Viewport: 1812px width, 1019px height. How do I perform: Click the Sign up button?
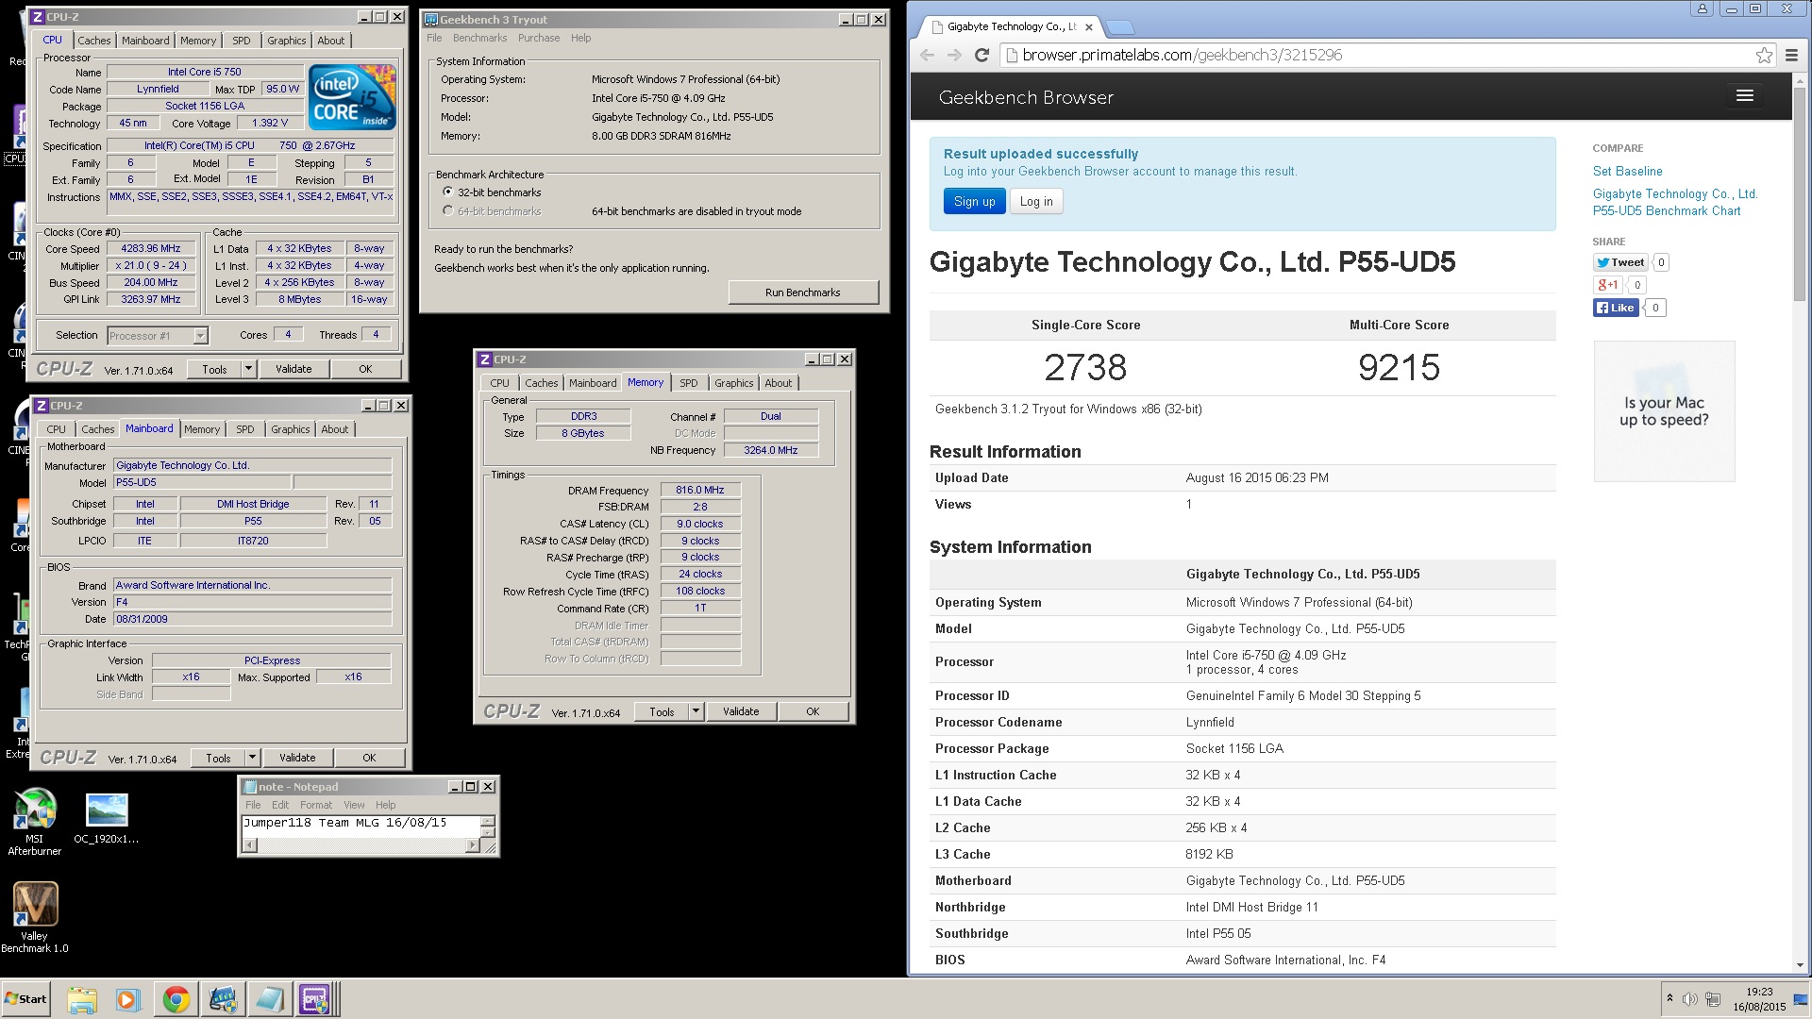(x=974, y=201)
